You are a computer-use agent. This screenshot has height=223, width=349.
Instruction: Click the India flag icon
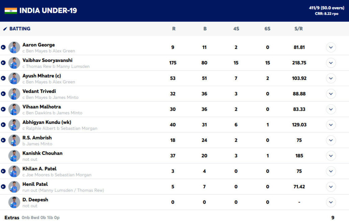11,11
